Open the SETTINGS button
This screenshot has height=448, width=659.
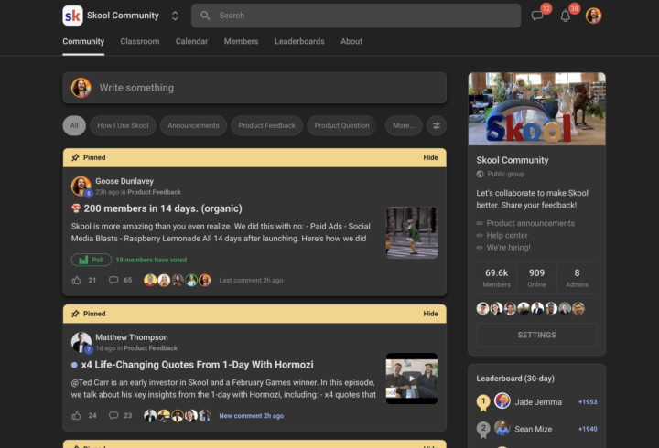[x=536, y=335]
